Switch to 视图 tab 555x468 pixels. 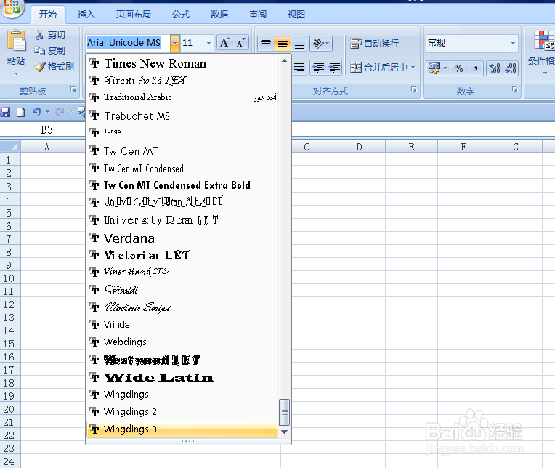pos(296,14)
